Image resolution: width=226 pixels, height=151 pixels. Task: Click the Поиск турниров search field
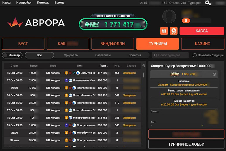(171, 55)
